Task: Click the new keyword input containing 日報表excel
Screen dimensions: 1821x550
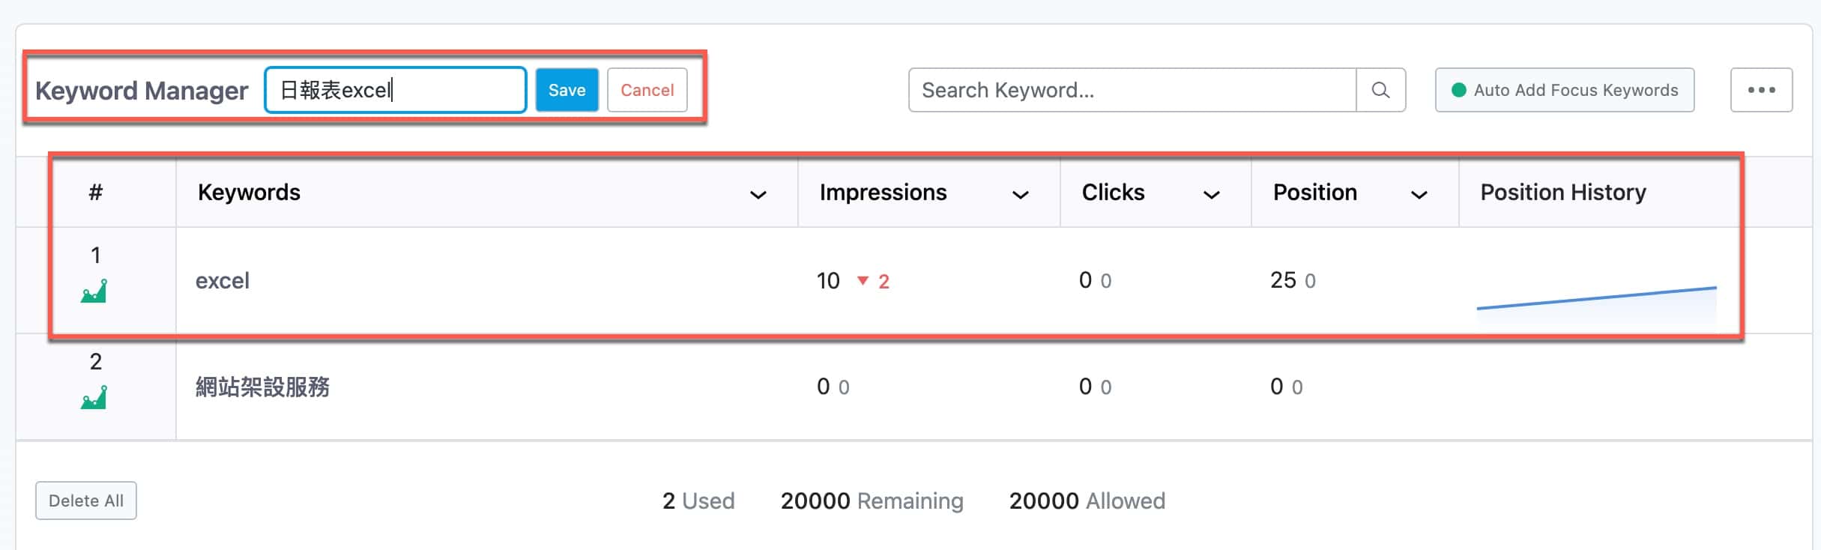Action: click(396, 90)
